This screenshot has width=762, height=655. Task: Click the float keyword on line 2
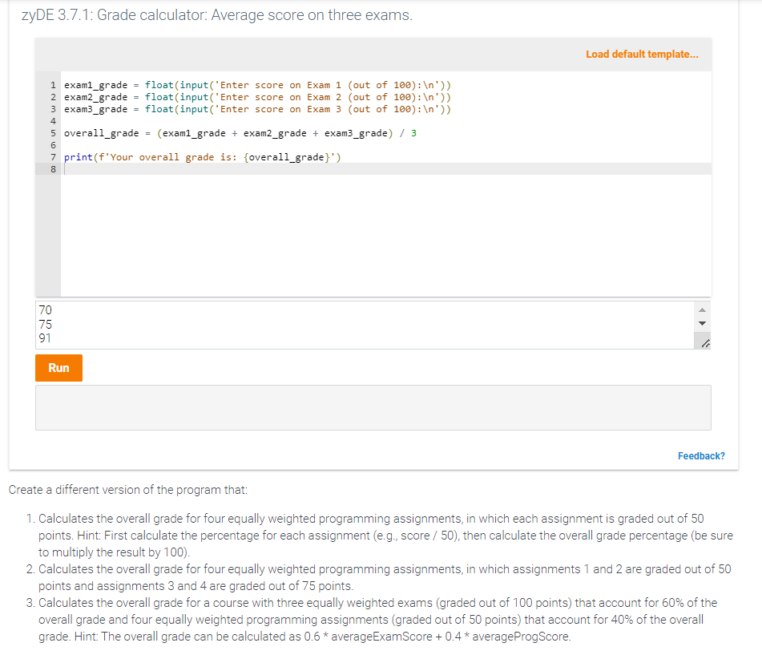coord(159,96)
